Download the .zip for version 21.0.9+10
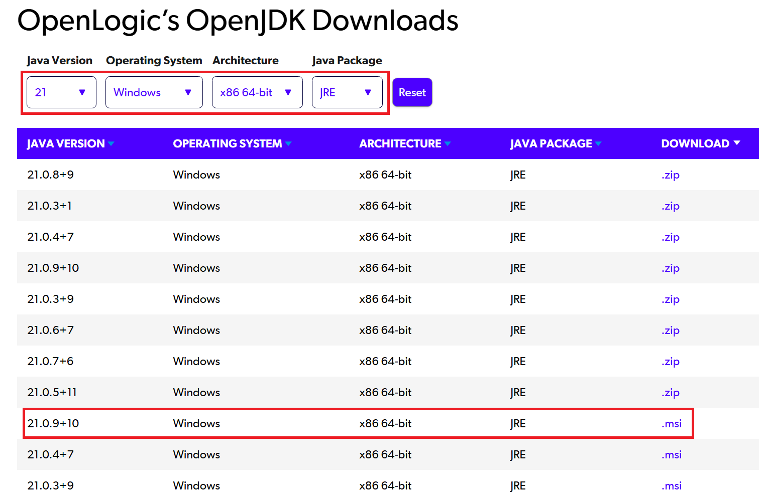Viewport: 759px width, 499px height. click(670, 268)
